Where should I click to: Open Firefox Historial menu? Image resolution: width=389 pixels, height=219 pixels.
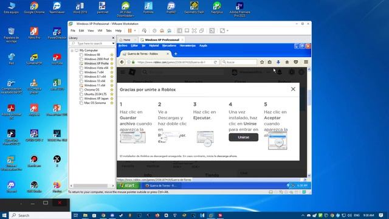pyautogui.click(x=154, y=46)
